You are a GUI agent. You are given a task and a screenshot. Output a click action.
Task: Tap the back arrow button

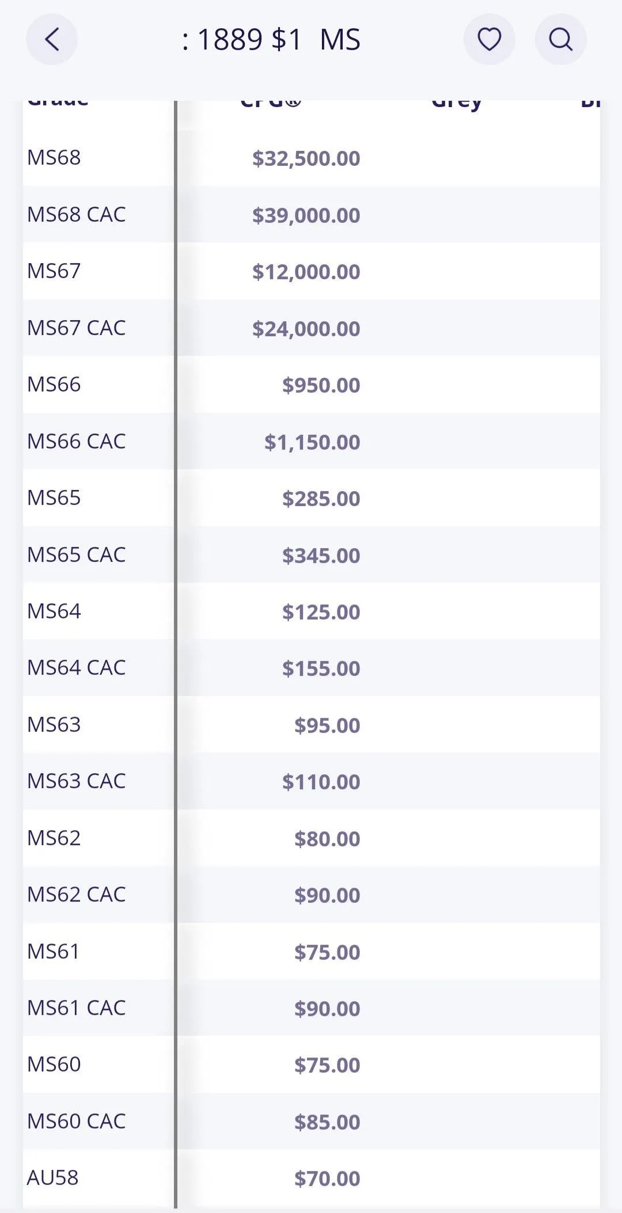pyautogui.click(x=52, y=40)
